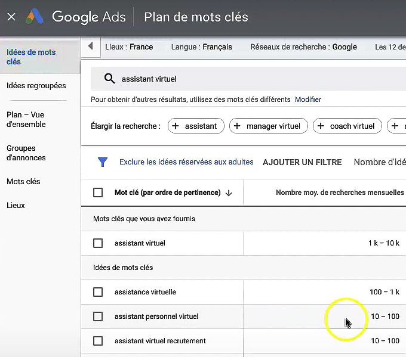The image size is (406, 357).
Task: Click the Google Ads logo
Action: (x=35, y=17)
